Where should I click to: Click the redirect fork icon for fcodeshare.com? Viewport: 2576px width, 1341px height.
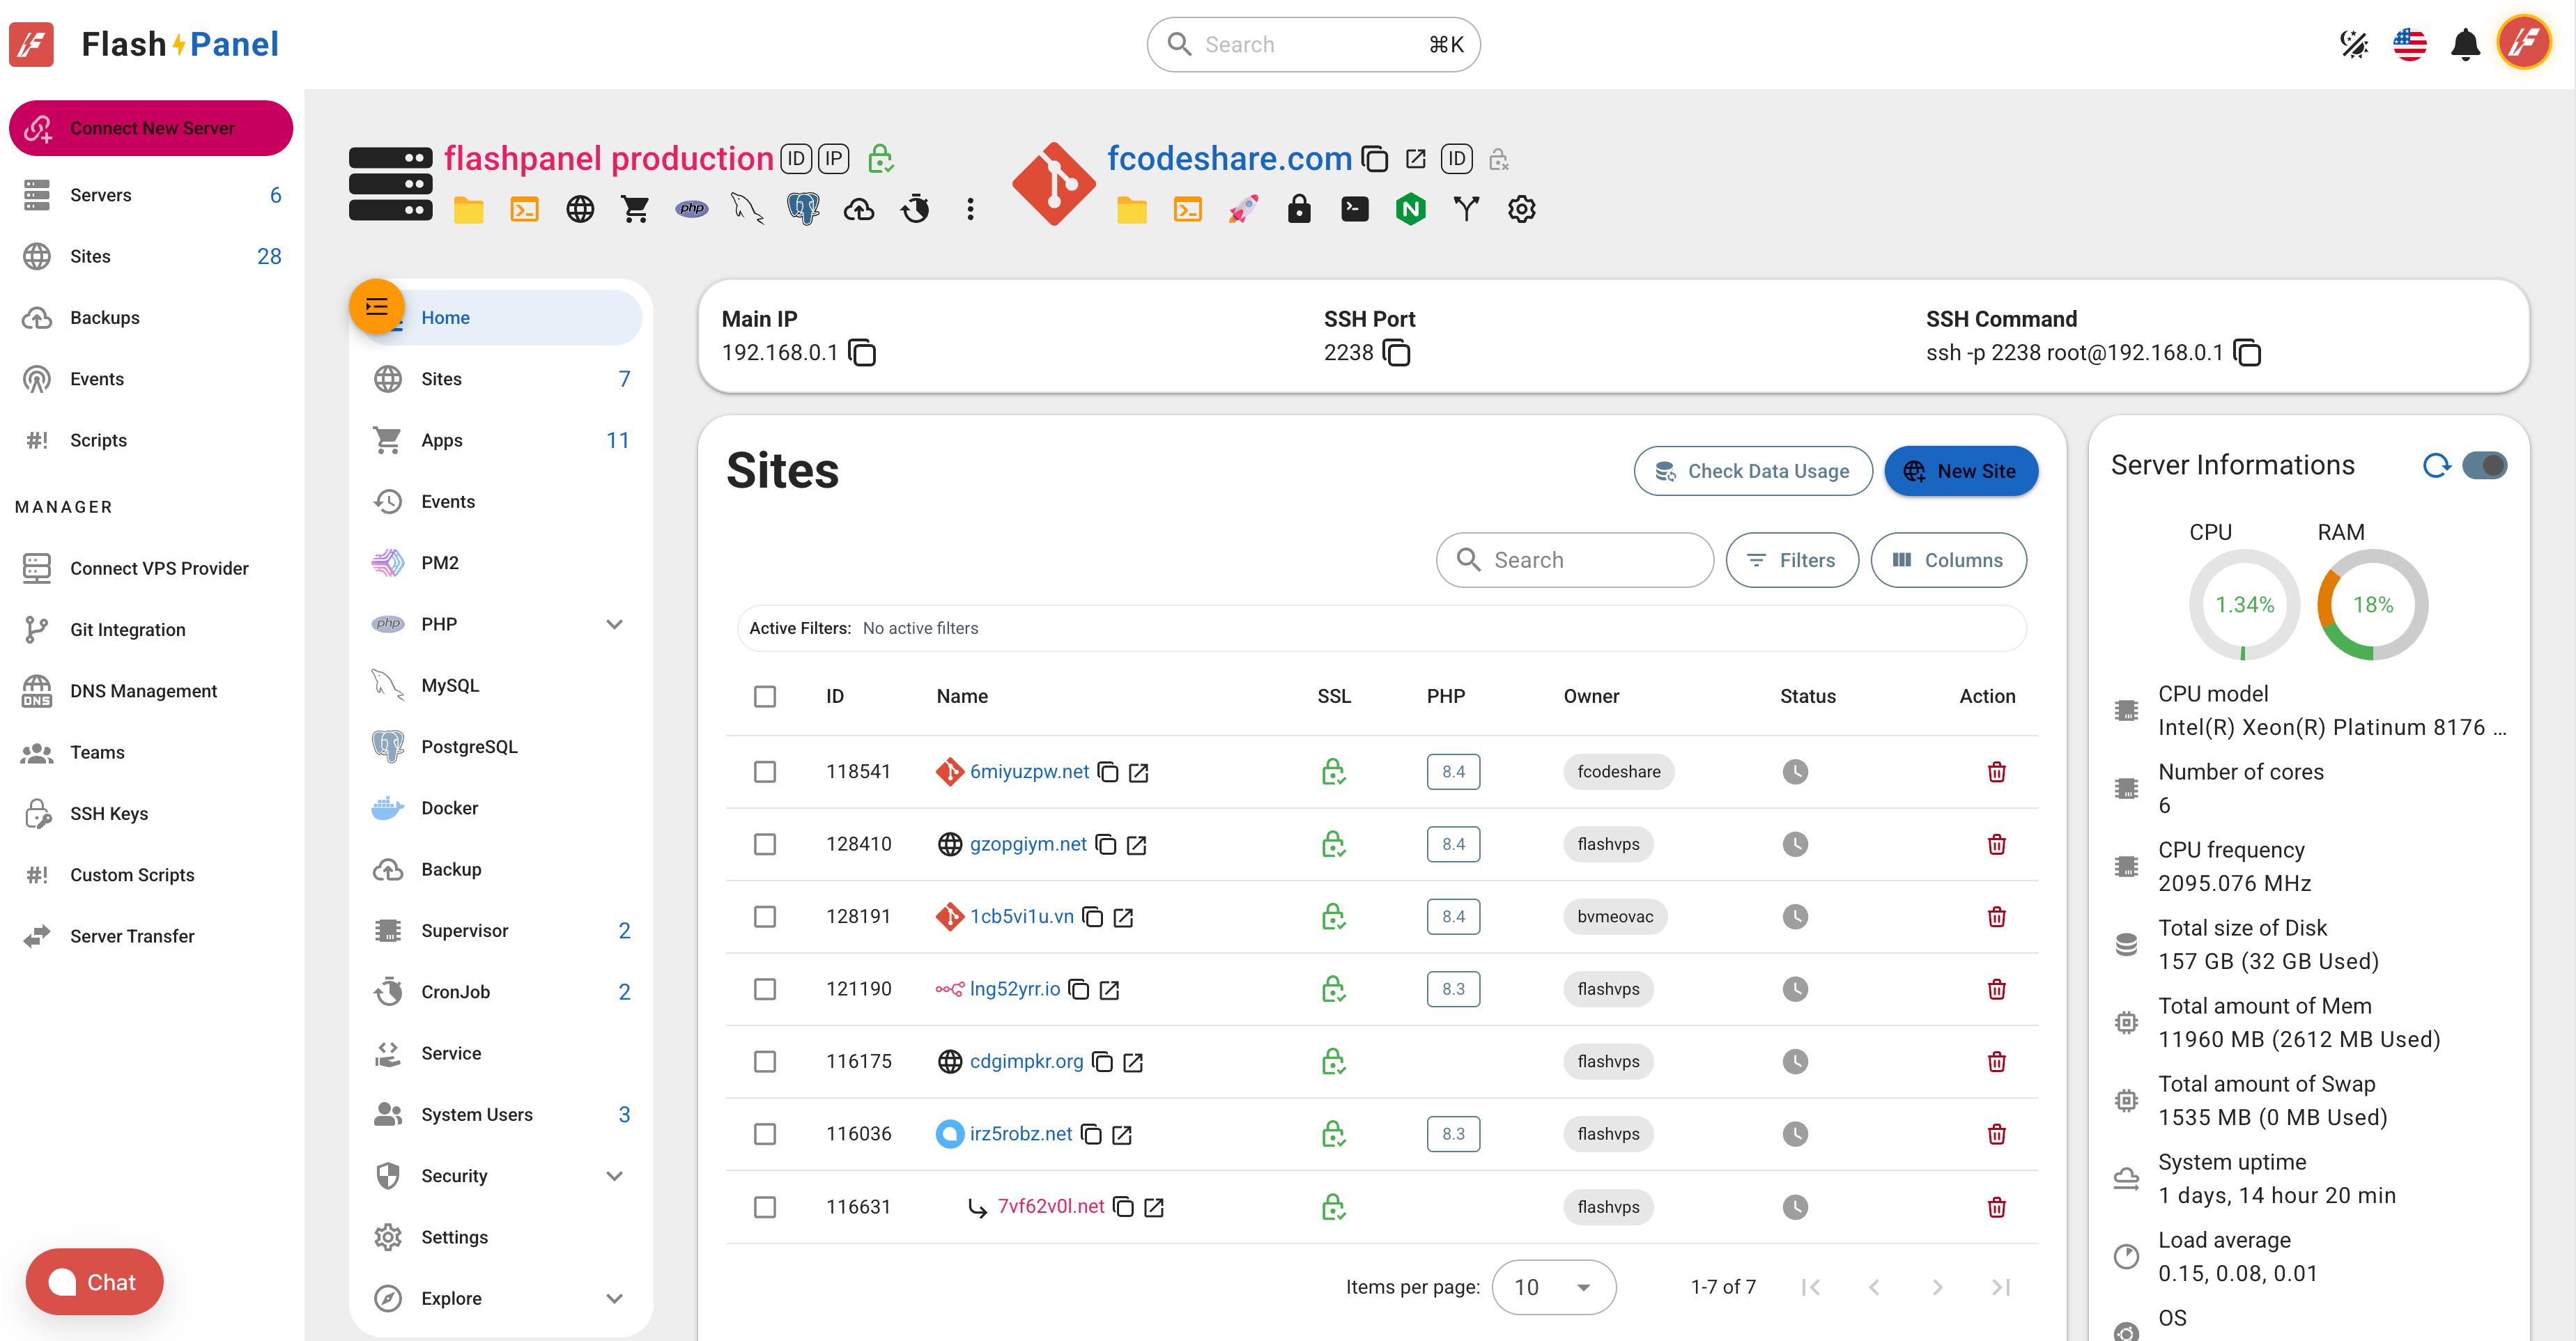click(x=1466, y=209)
